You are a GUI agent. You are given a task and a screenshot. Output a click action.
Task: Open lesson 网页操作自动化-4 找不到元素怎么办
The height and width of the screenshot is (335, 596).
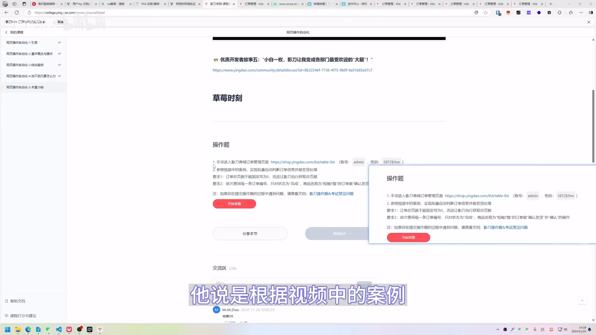(33, 76)
